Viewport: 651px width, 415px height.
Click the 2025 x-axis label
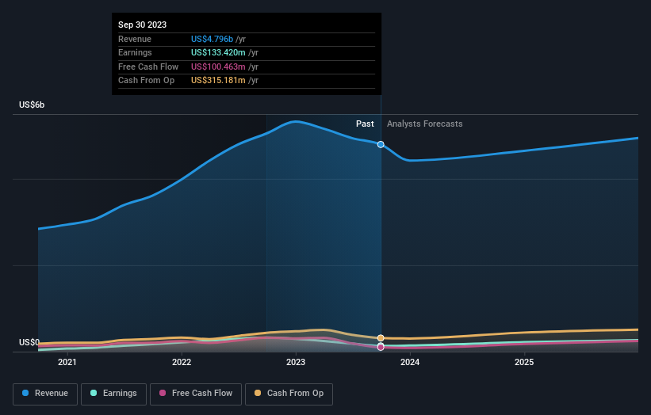click(524, 362)
